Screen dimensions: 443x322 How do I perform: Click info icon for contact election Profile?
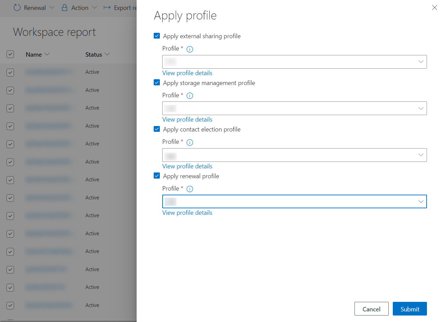(190, 142)
